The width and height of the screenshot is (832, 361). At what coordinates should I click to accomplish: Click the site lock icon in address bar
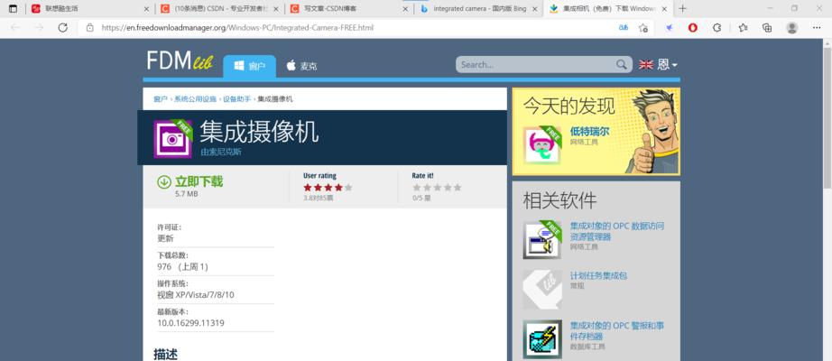click(x=89, y=28)
